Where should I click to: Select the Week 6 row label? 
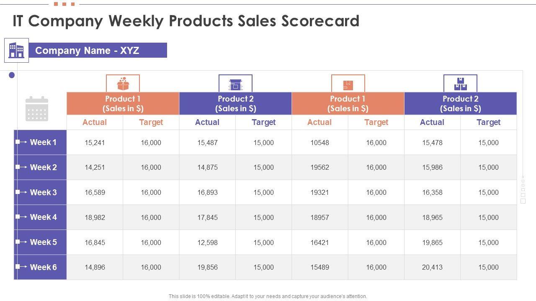click(43, 267)
